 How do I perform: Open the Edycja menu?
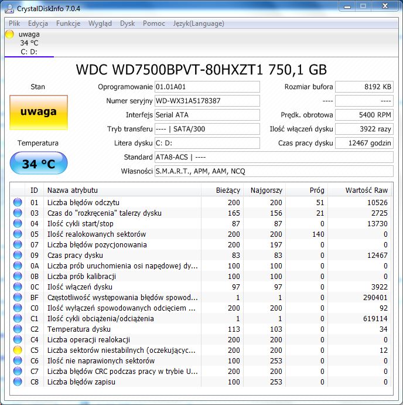pos(38,23)
